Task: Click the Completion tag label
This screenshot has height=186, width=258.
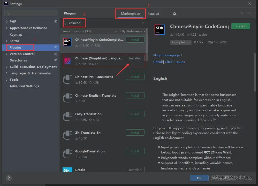Action: coord(181,42)
